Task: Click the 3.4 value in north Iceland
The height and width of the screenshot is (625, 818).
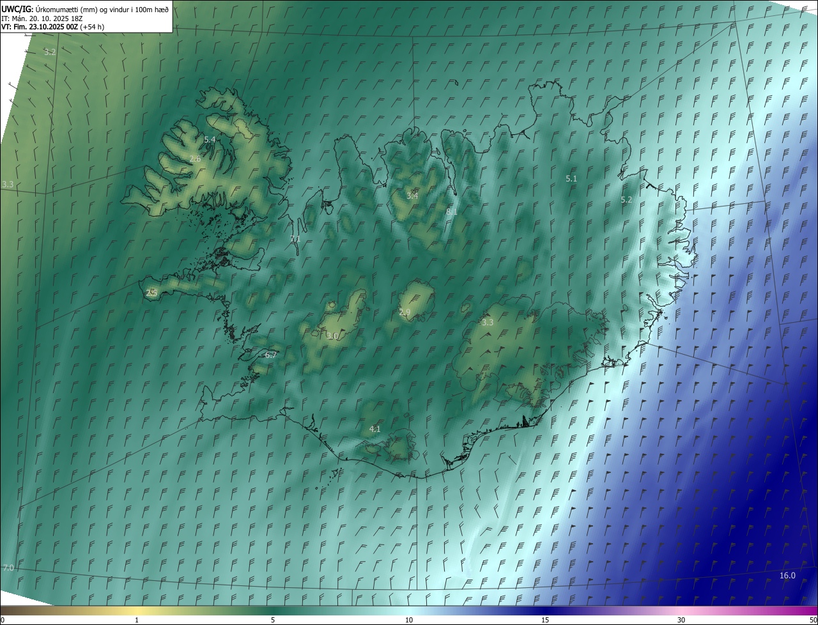Action: click(412, 196)
